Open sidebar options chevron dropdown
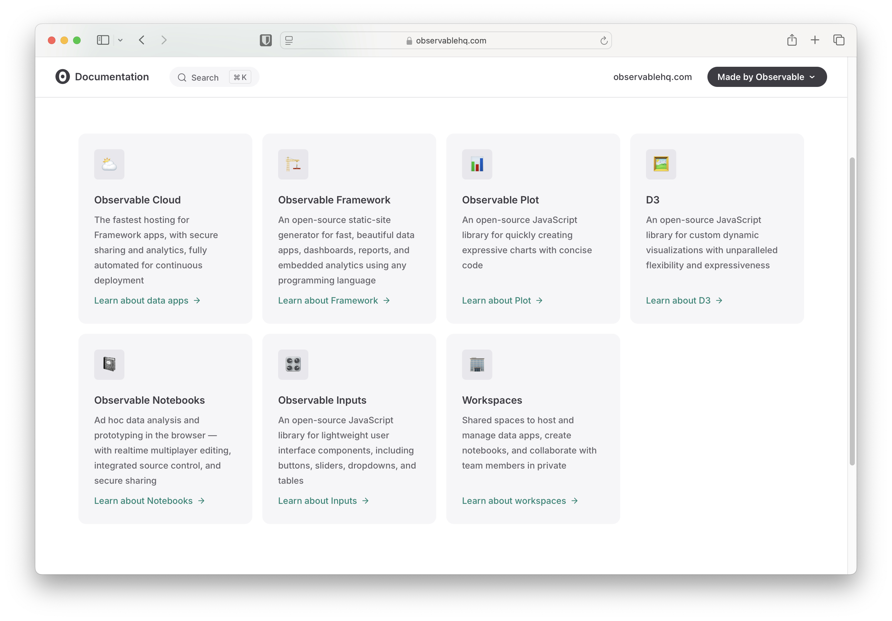The image size is (892, 621). coord(120,40)
